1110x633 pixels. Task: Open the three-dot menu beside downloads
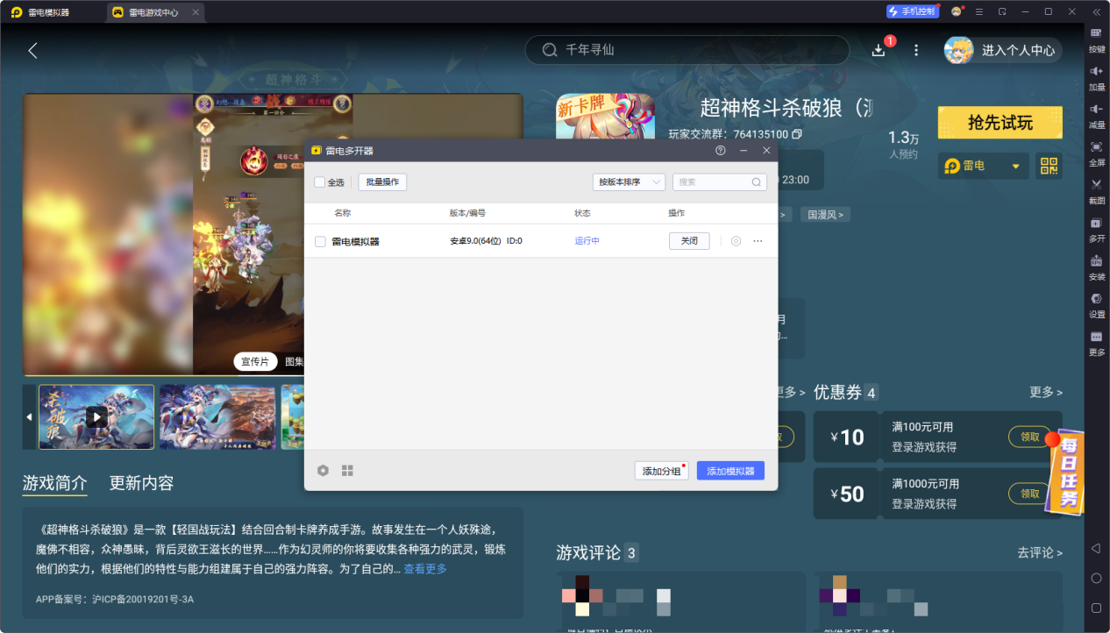[x=916, y=50]
